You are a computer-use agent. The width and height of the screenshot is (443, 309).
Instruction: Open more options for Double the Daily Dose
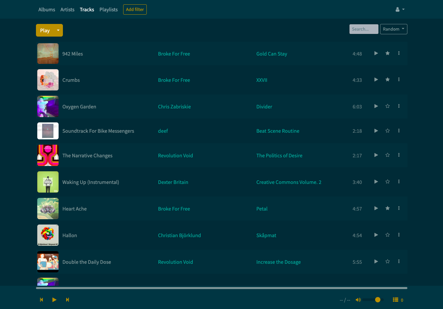[x=399, y=261]
